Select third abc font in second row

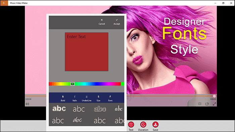[100, 121]
